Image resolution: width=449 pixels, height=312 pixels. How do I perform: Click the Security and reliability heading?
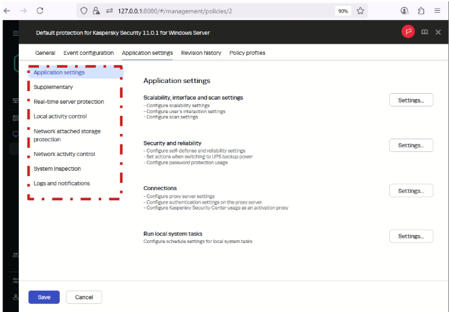172,143
